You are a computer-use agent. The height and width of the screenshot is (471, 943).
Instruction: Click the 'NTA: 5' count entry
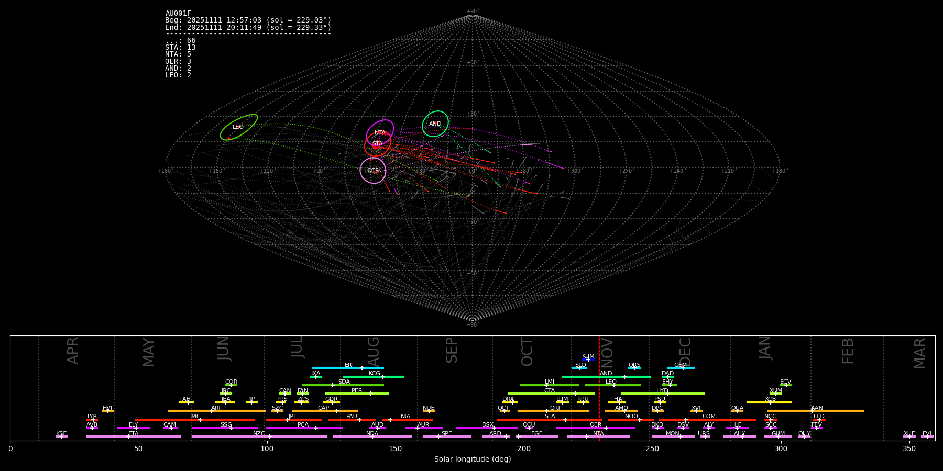[x=178, y=54]
